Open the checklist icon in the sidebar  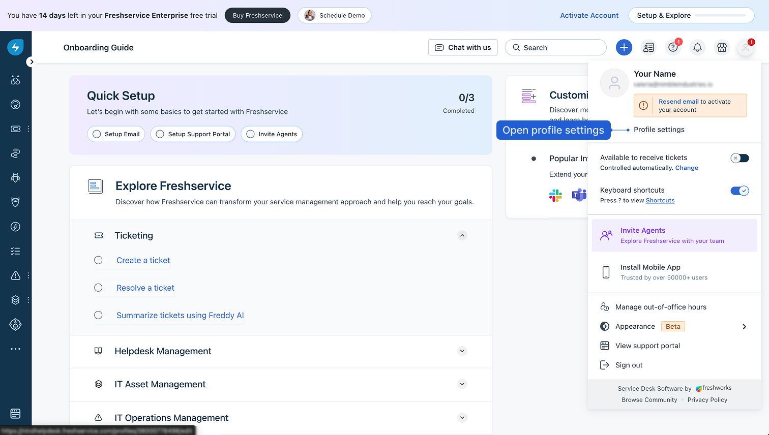(x=15, y=251)
